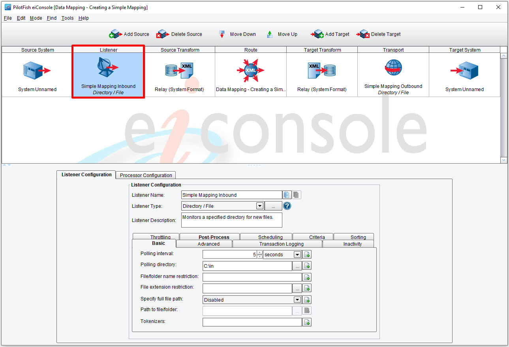Click the Specify full file path add-variable icon

[307, 300]
